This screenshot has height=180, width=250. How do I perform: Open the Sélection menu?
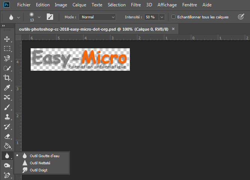117,5
